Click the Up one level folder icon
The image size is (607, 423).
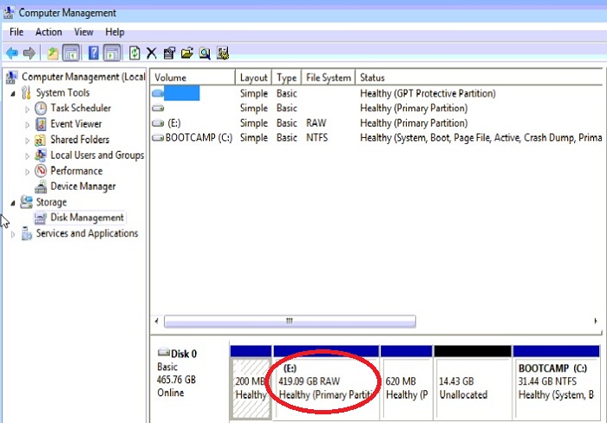[x=53, y=53]
